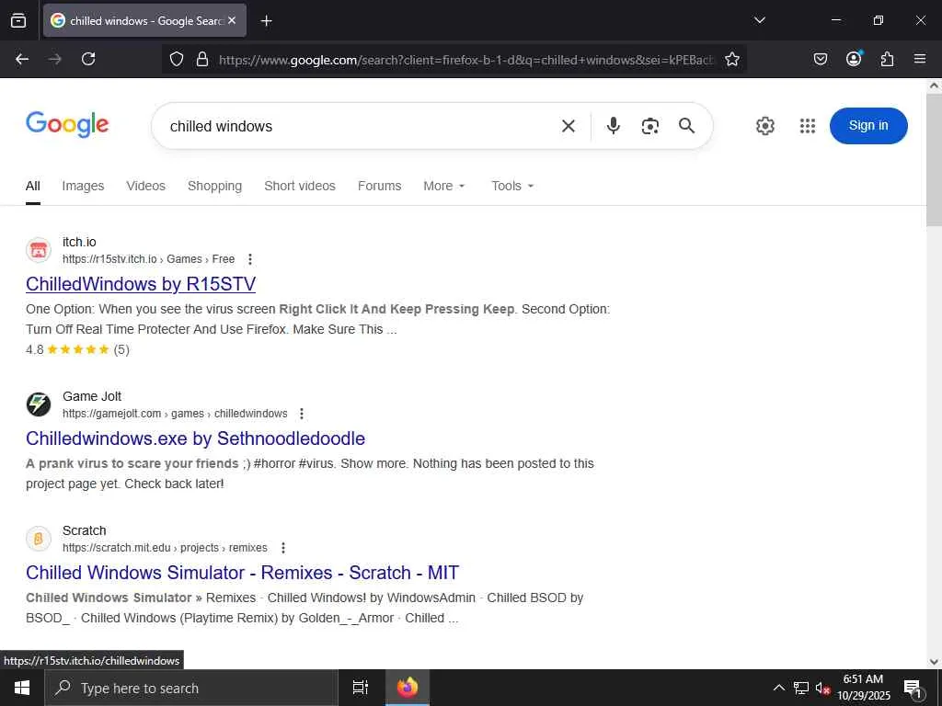Screen dimensions: 942x706
Task: Switch to the Videos tab
Action: (x=145, y=186)
